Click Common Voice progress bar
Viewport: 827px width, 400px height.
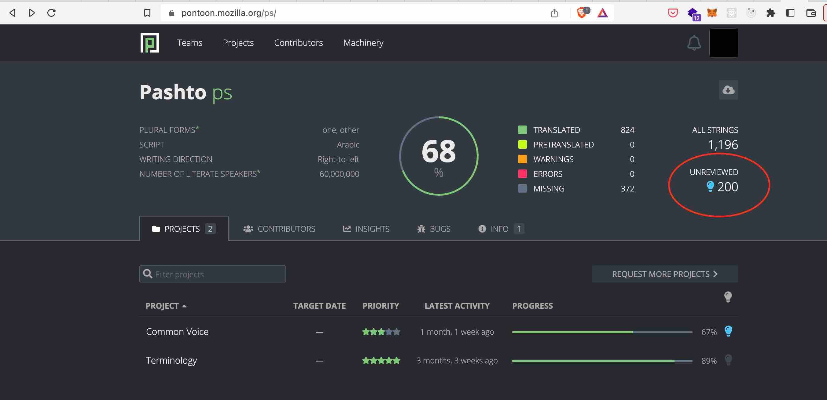(x=602, y=332)
